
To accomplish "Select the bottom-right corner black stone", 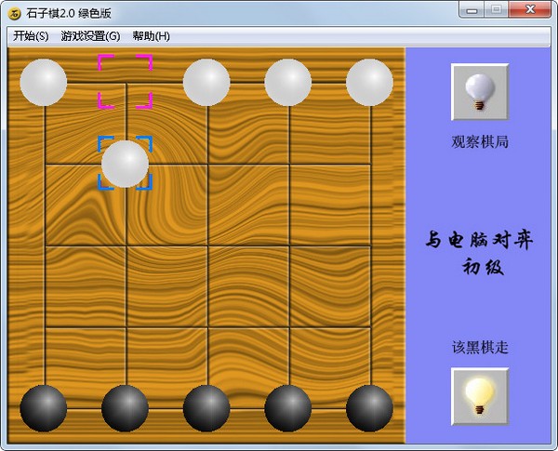I will pyautogui.click(x=369, y=408).
